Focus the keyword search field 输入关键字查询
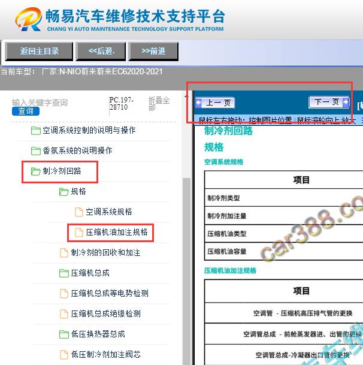 click(40, 102)
